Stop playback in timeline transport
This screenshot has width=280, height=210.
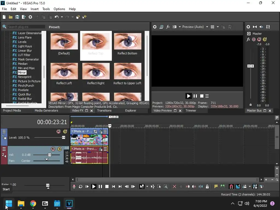(x=107, y=186)
